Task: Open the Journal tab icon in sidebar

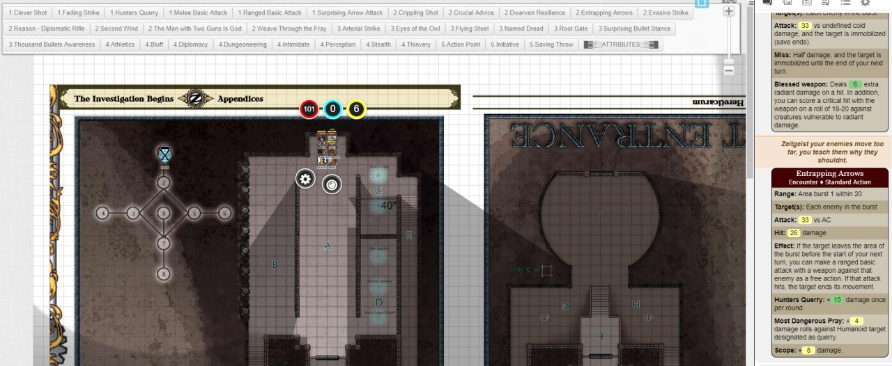Action: [x=806, y=3]
